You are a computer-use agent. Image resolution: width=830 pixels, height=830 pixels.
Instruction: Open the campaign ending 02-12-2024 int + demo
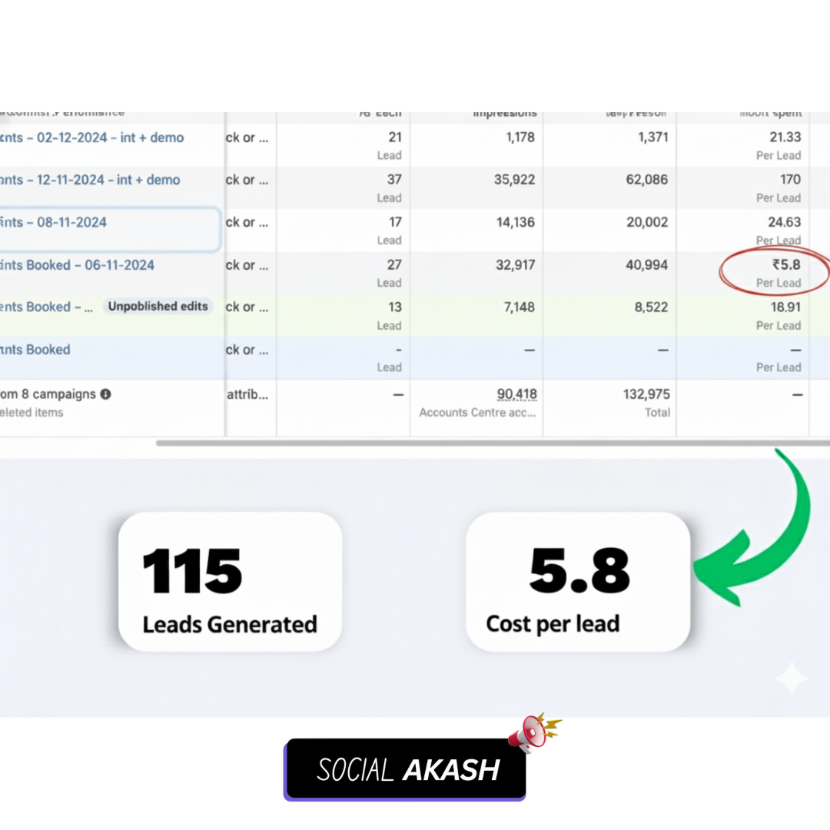[x=92, y=138]
